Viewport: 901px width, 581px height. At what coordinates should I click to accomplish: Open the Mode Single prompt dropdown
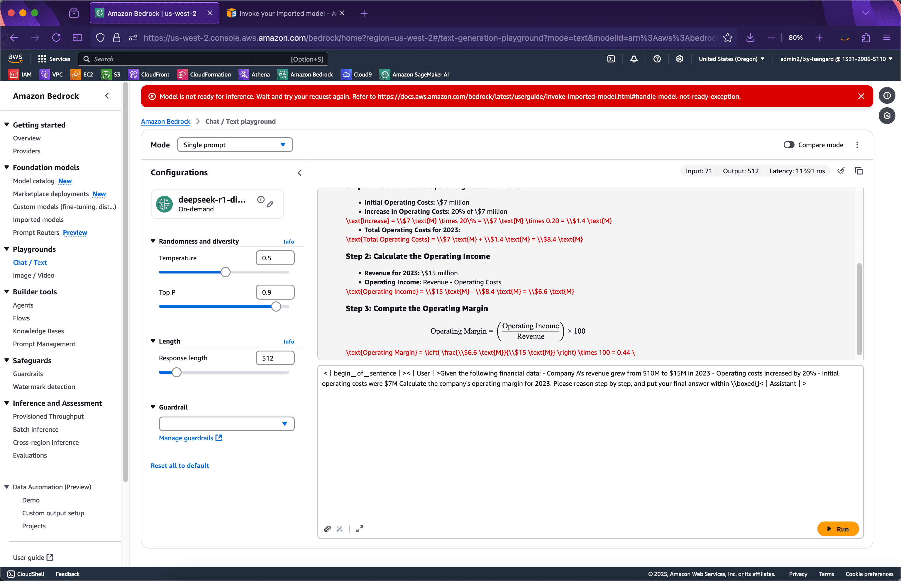[235, 145]
